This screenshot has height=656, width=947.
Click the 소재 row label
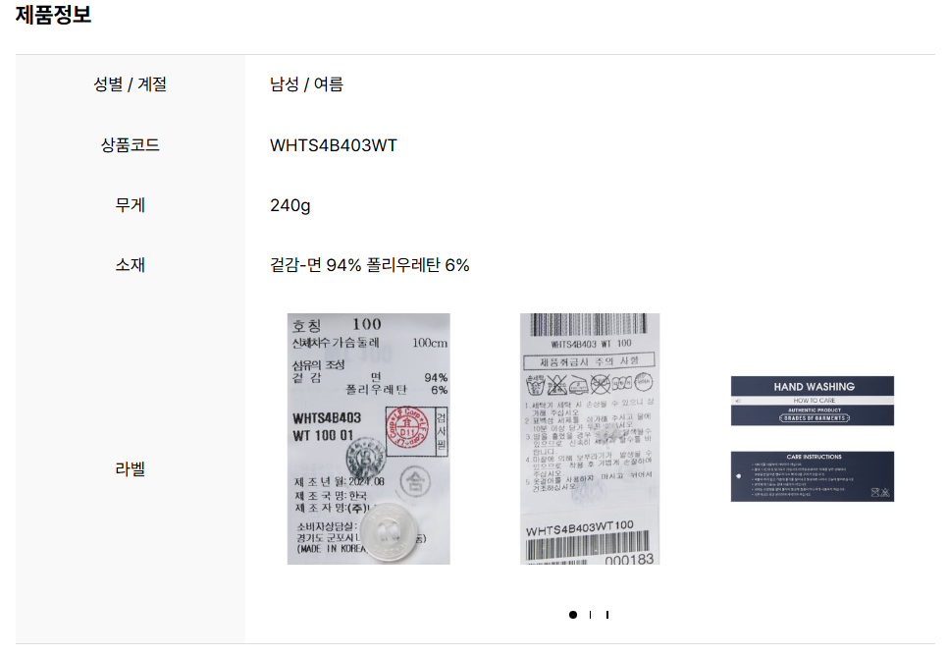130,265
